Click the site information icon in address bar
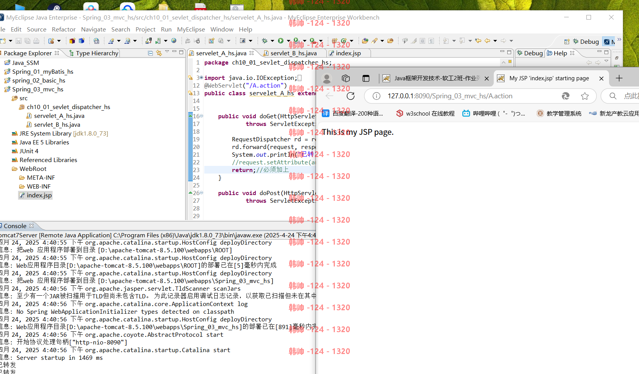The height and width of the screenshot is (374, 639). tap(376, 96)
